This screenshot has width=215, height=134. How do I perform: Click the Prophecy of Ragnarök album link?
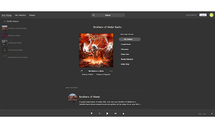(x=103, y=74)
